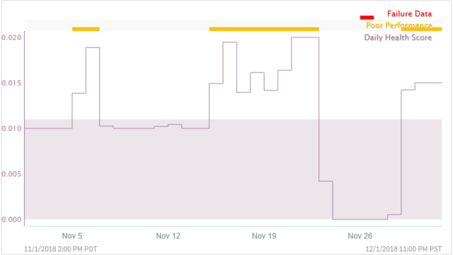
Task: Click the 0.015 y-axis label
Action: click(11, 83)
